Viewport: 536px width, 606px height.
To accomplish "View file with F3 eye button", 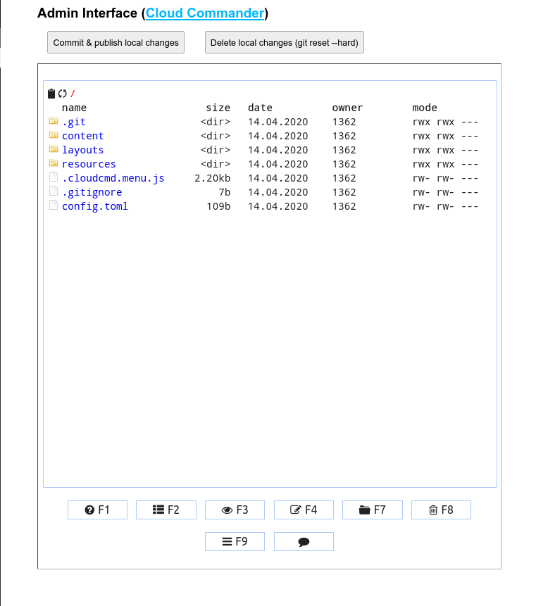I will coord(235,510).
